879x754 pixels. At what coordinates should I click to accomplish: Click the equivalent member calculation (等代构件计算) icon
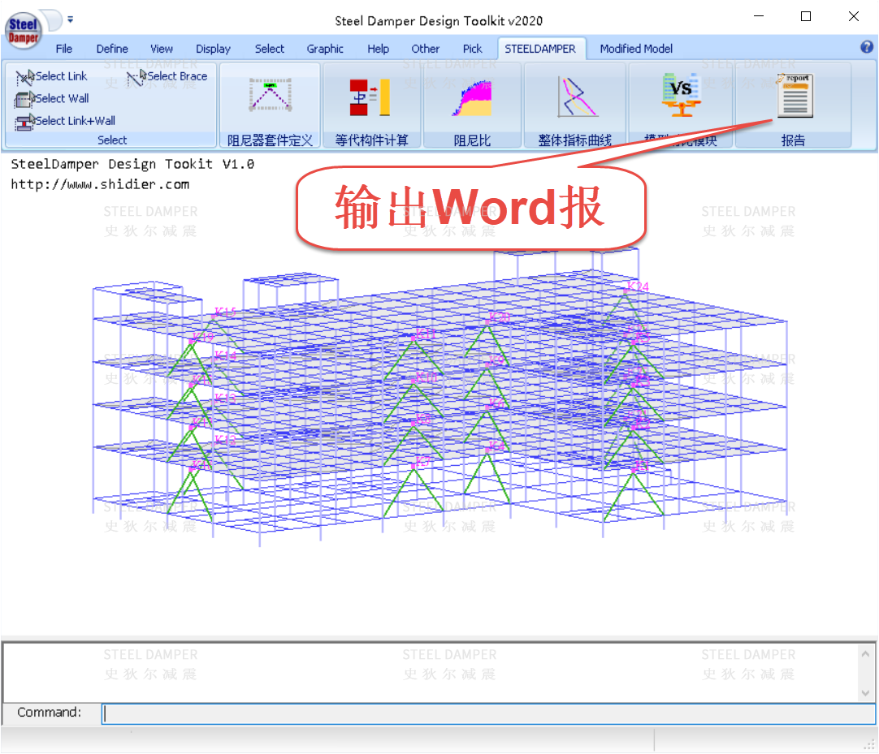click(370, 97)
